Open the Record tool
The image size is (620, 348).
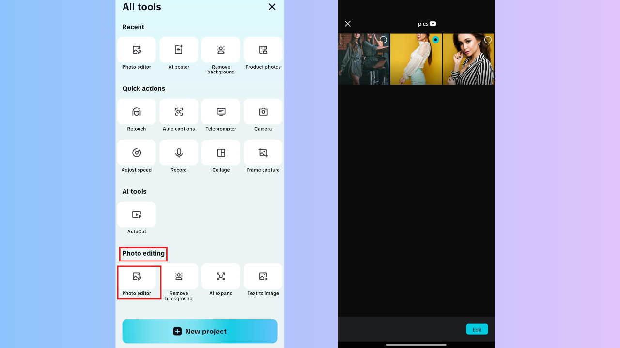(178, 153)
